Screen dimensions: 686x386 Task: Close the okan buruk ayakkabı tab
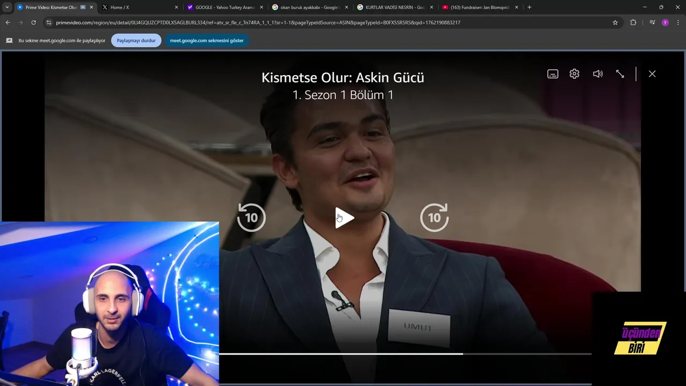(x=347, y=8)
